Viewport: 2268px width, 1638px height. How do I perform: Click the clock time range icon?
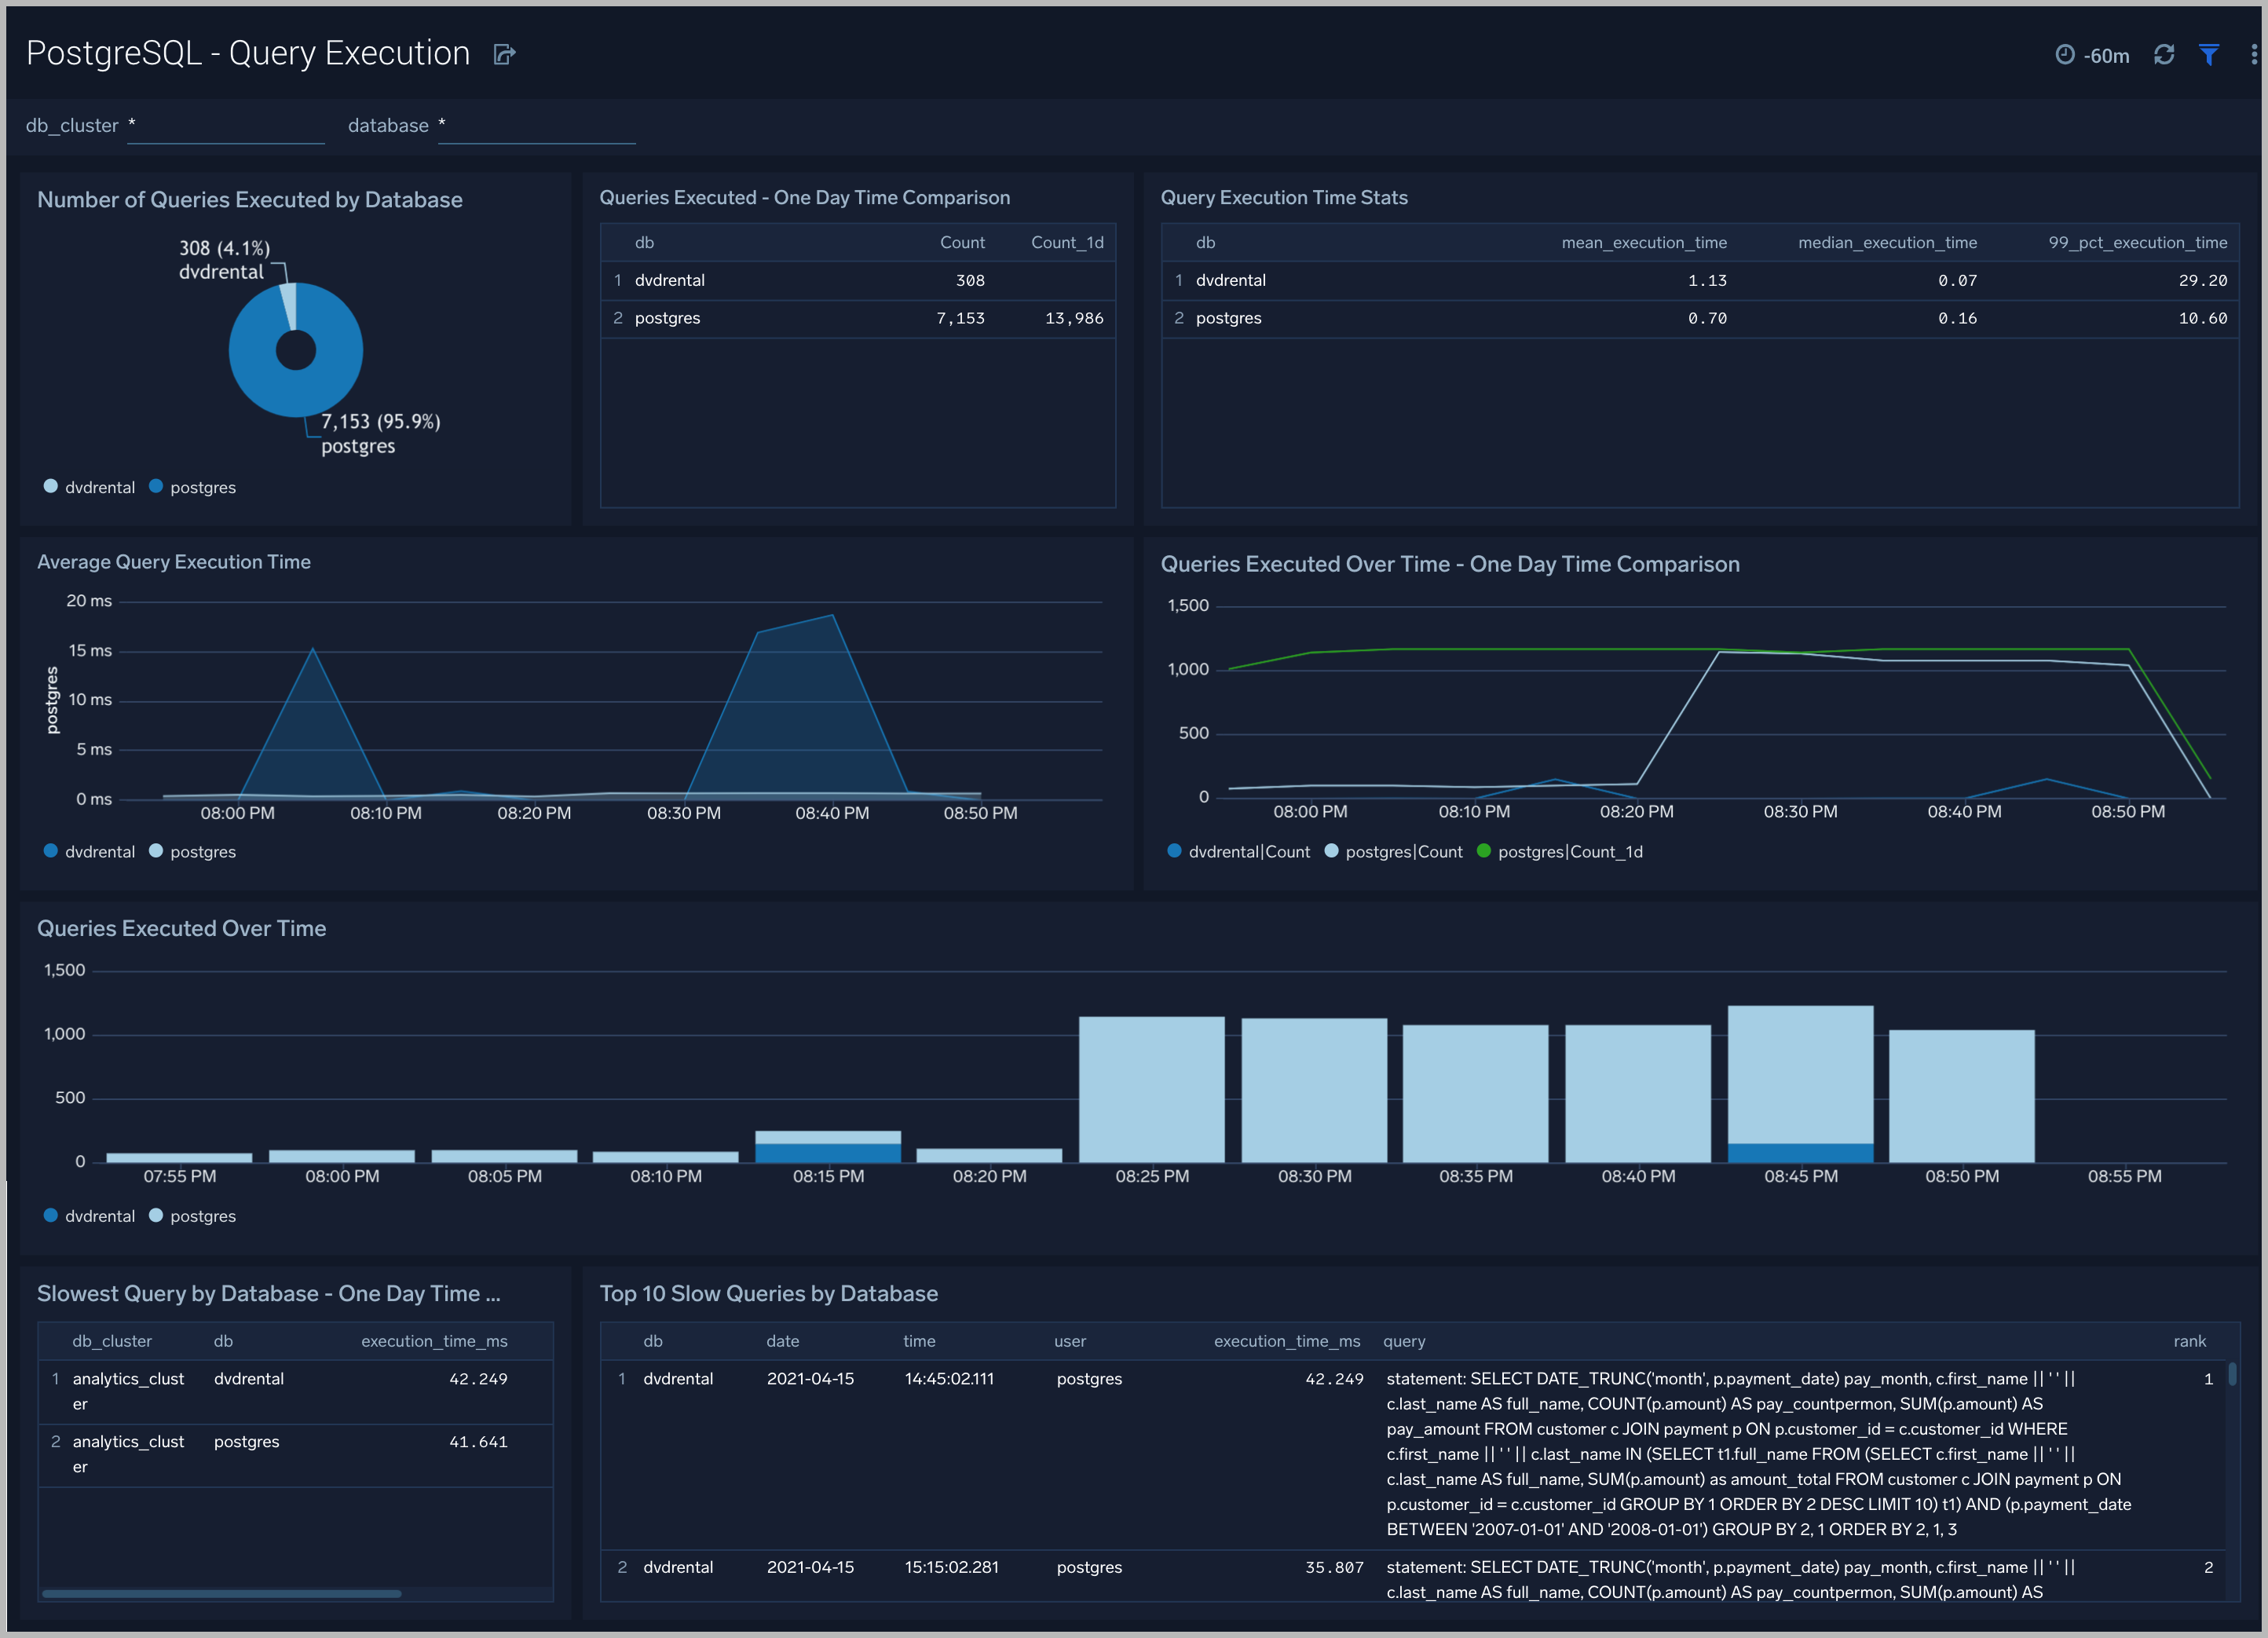click(x=2066, y=55)
